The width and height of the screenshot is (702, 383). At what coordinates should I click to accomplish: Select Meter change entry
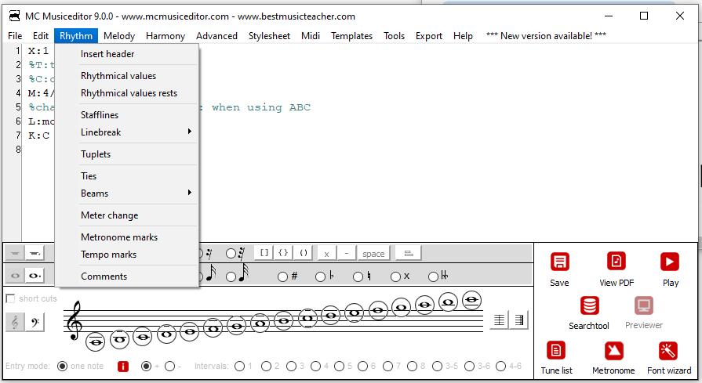pos(127,215)
